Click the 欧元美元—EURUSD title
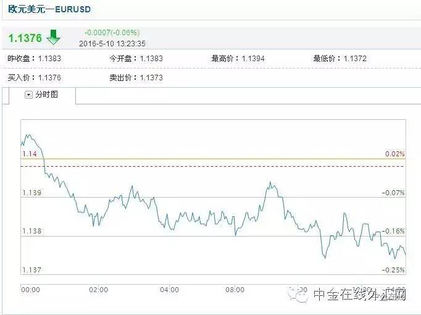The width and height of the screenshot is (421, 315). (49, 9)
